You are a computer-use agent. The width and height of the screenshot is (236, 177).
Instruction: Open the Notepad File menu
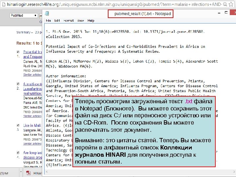(x=48, y=21)
